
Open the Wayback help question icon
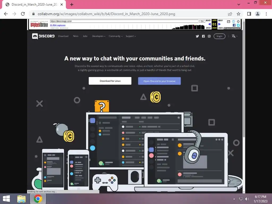point(233,22)
